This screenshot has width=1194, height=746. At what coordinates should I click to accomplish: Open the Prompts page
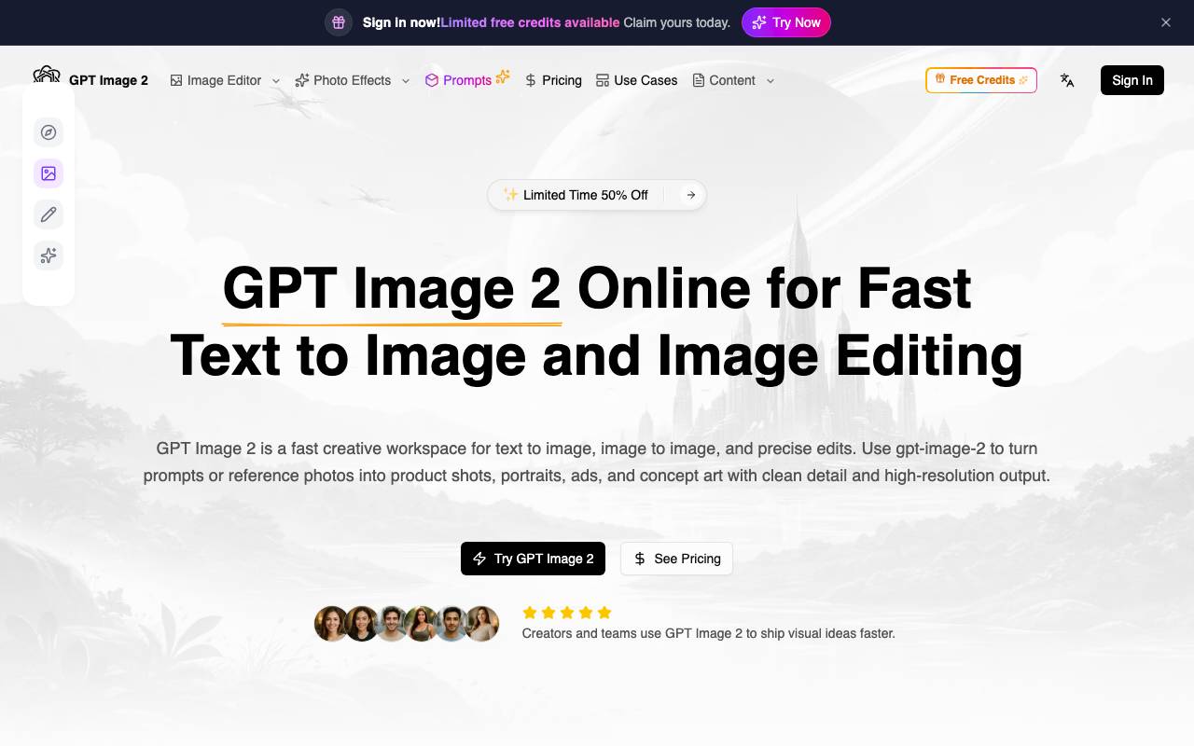click(x=467, y=80)
